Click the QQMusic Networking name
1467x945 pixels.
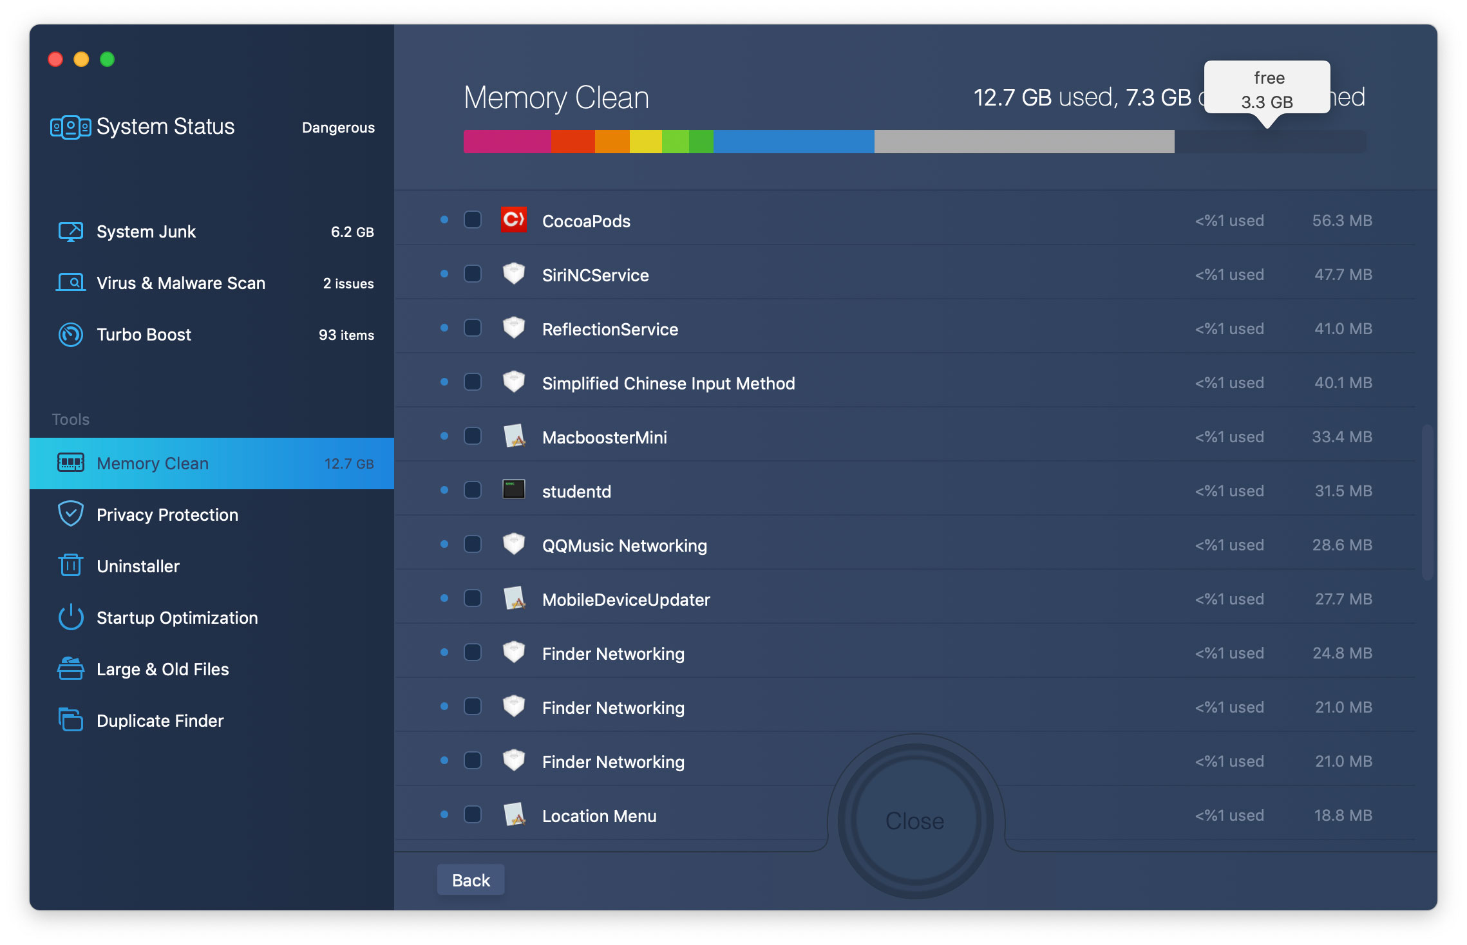pyautogui.click(x=624, y=546)
